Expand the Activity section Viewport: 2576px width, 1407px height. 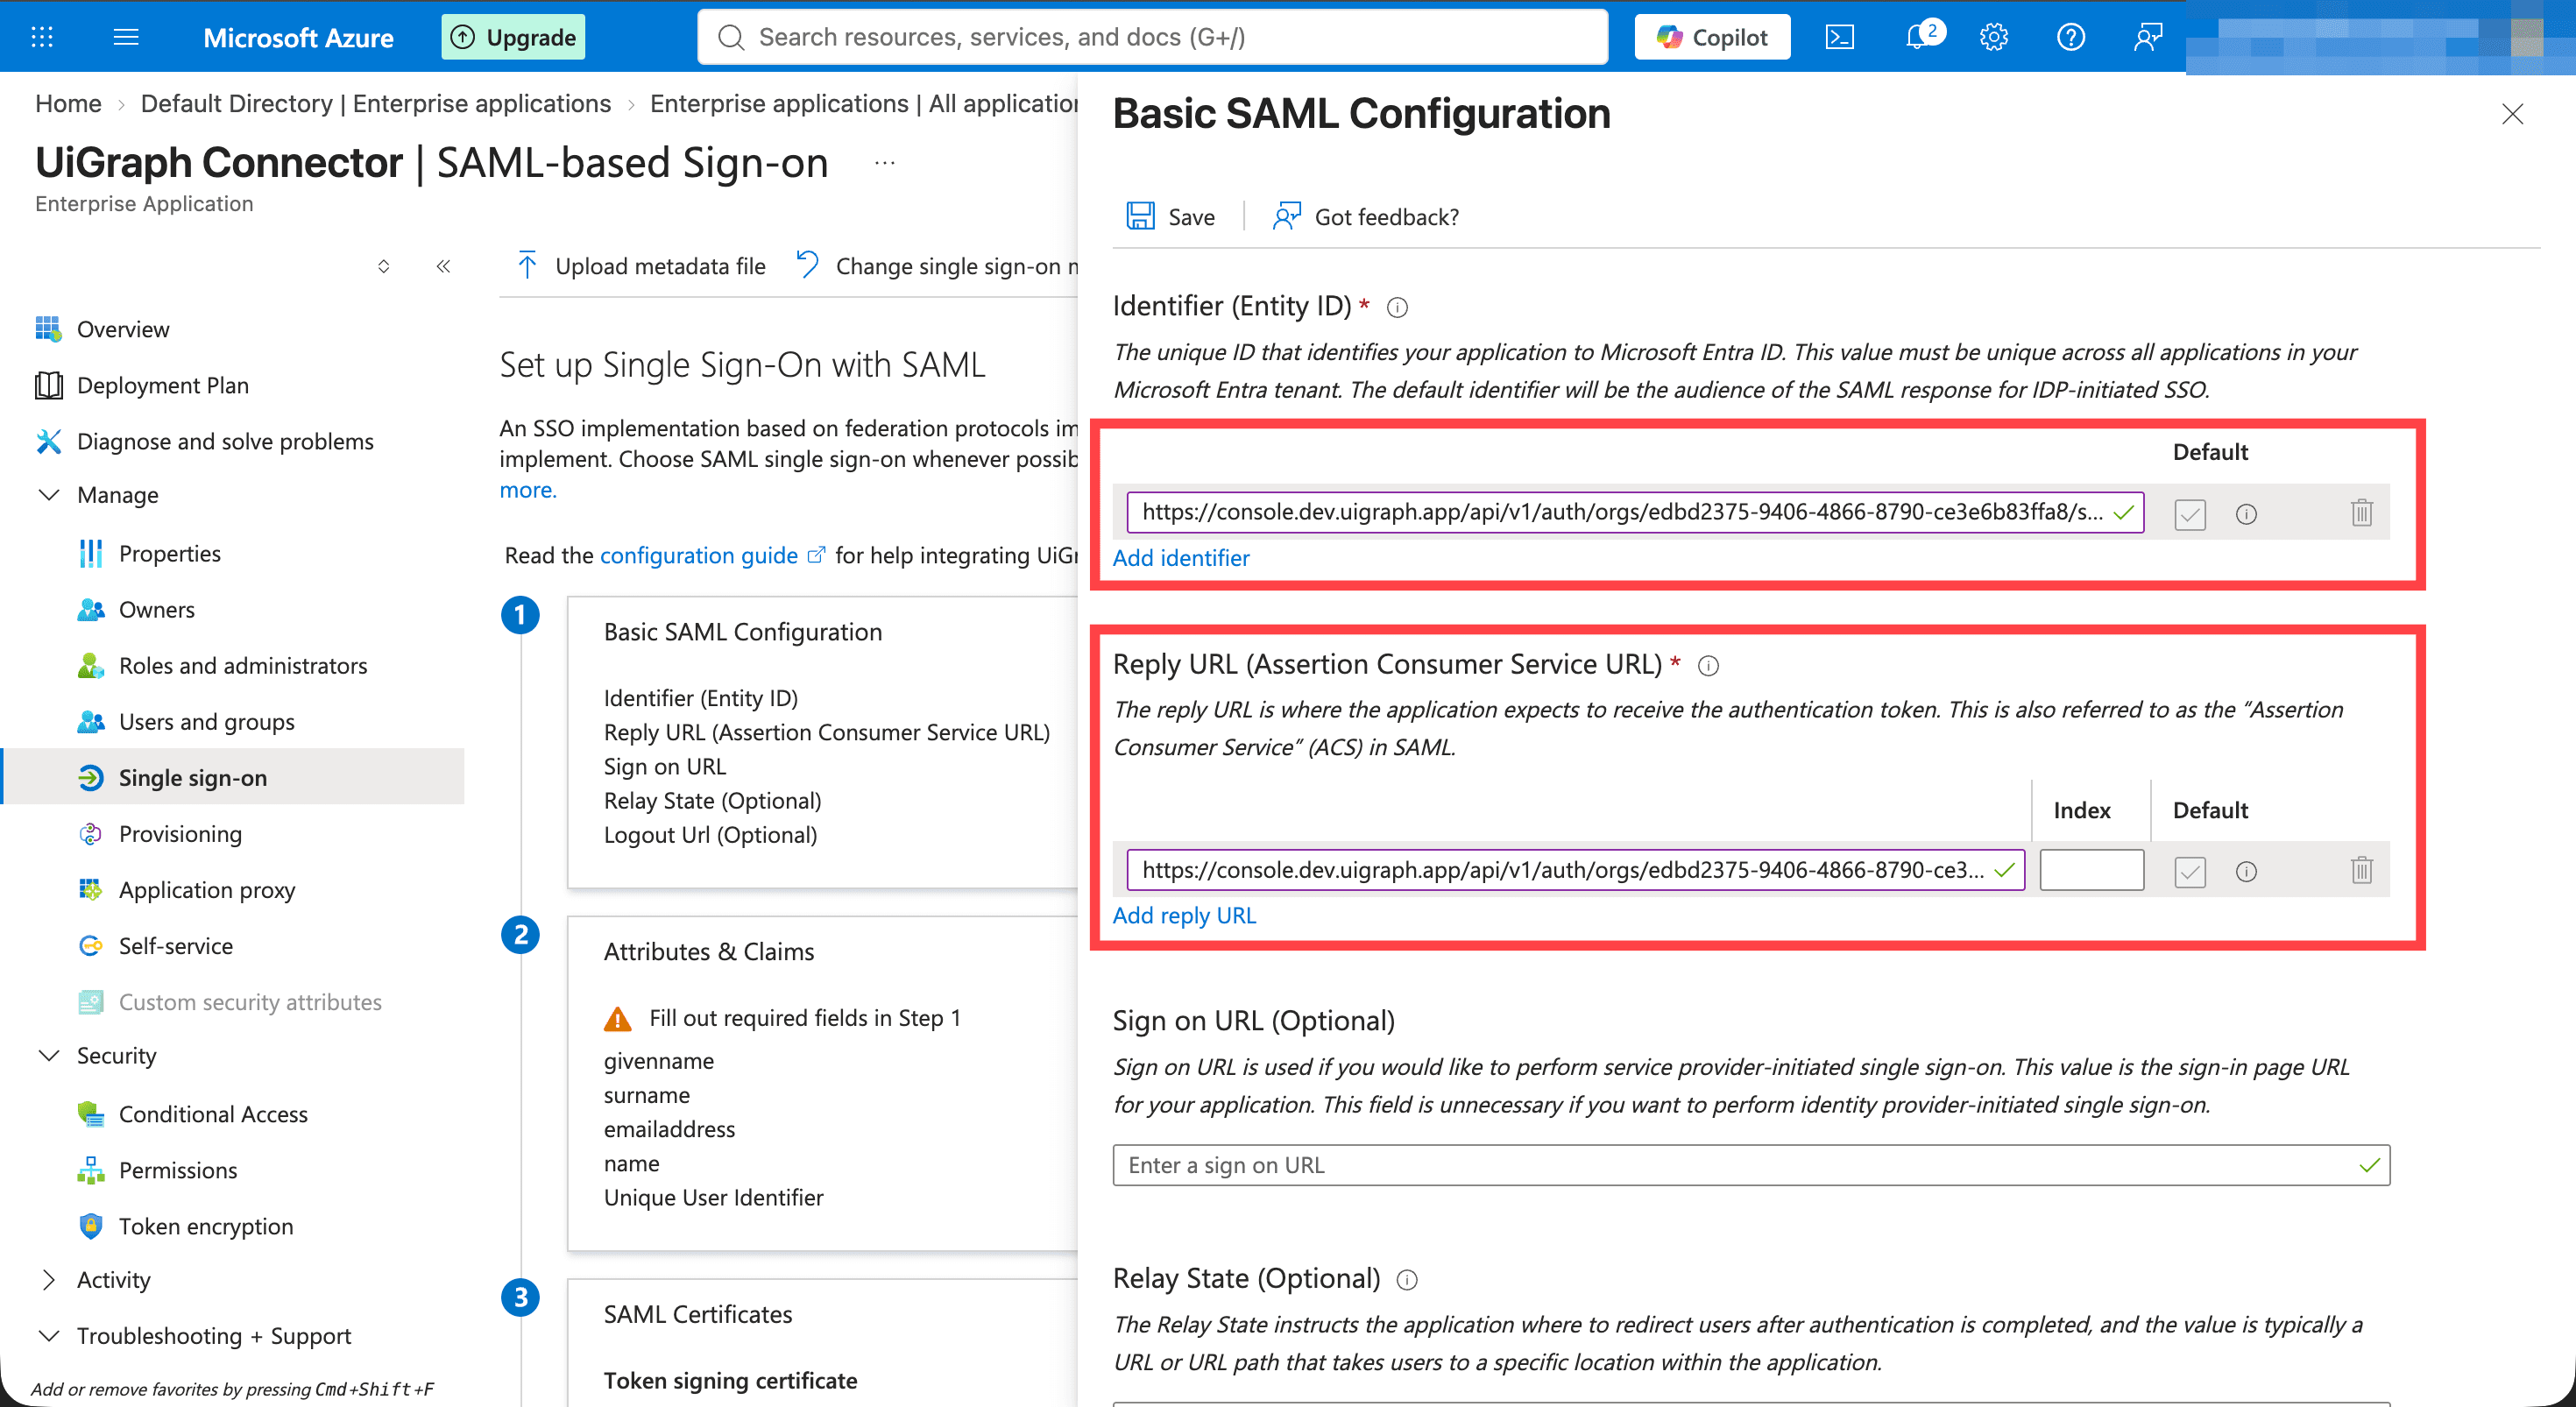(48, 1280)
